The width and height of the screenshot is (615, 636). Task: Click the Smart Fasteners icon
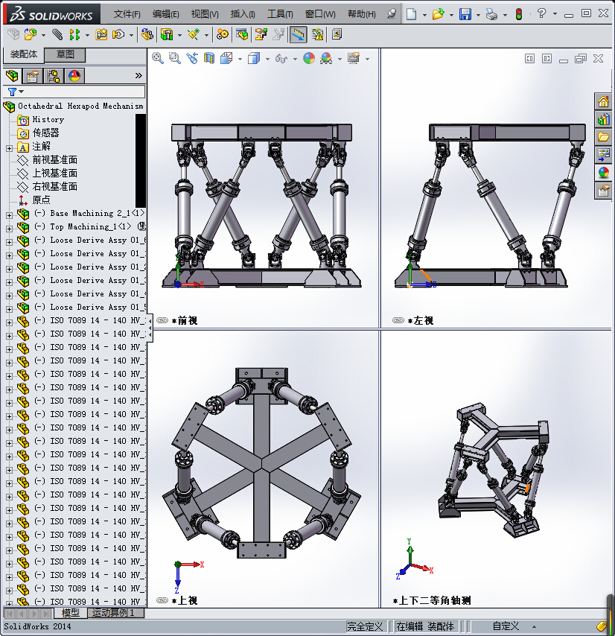pyautogui.click(x=101, y=34)
